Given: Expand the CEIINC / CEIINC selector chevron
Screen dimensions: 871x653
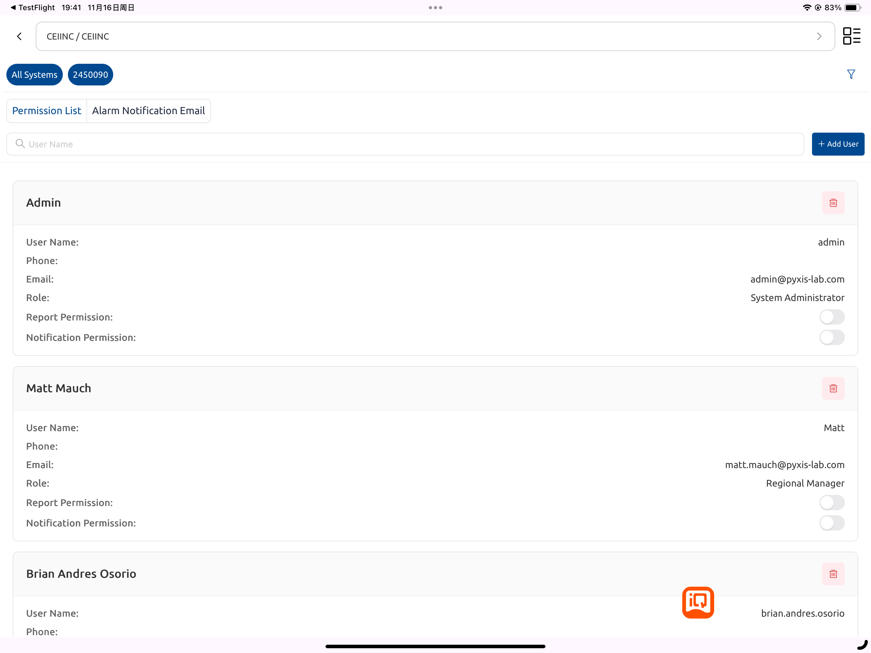Looking at the screenshot, I should point(819,36).
